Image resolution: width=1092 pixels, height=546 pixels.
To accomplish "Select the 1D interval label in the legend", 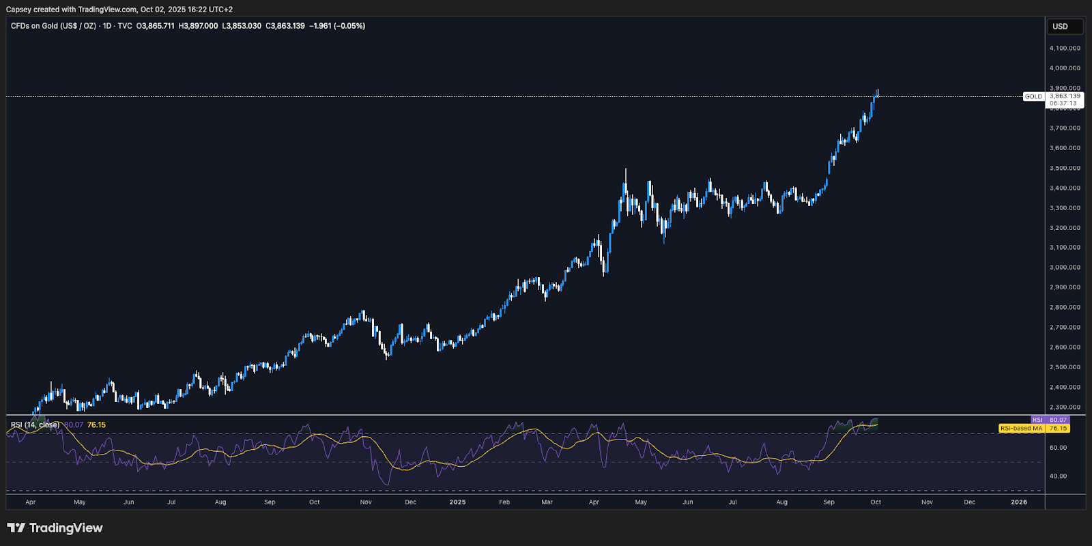I will pyautogui.click(x=106, y=26).
